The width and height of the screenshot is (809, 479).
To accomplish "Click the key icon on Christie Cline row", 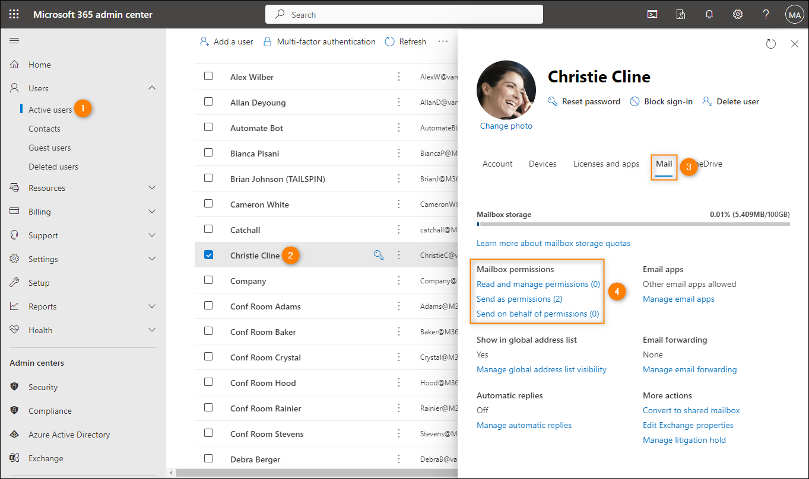I will tap(378, 255).
